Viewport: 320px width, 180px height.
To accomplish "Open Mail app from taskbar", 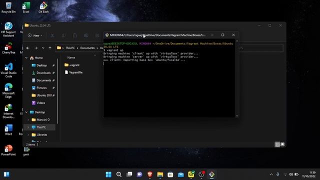I will coord(181,174).
